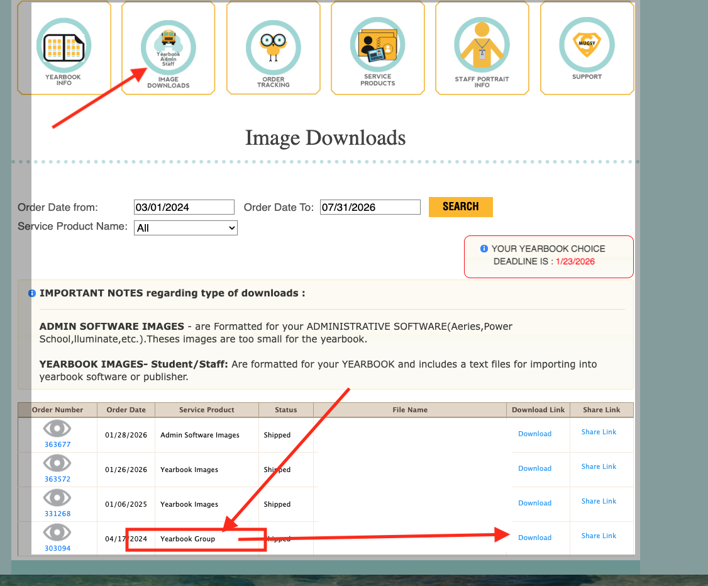The width and height of the screenshot is (708, 586).
Task: Open the Image Downloads icon
Action: point(169,48)
